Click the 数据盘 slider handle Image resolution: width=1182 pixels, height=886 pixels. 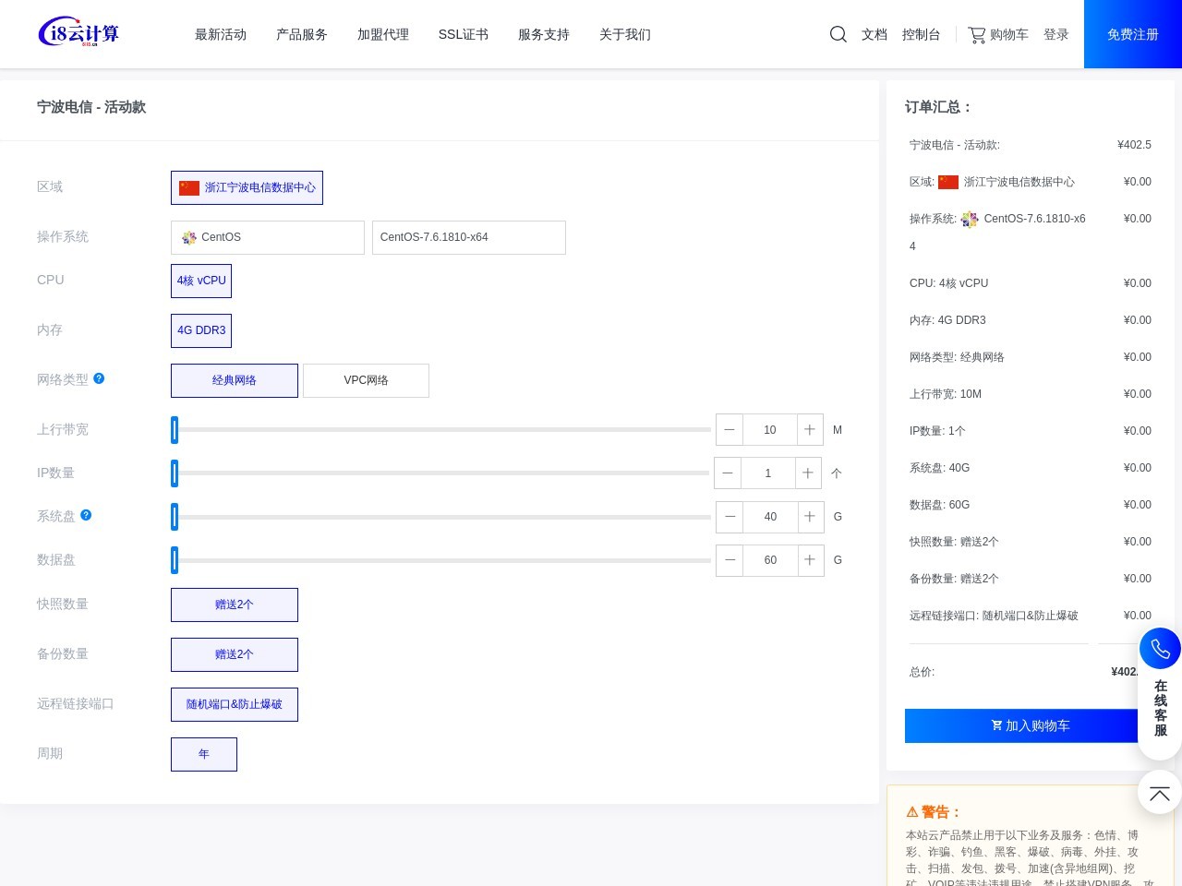click(175, 559)
